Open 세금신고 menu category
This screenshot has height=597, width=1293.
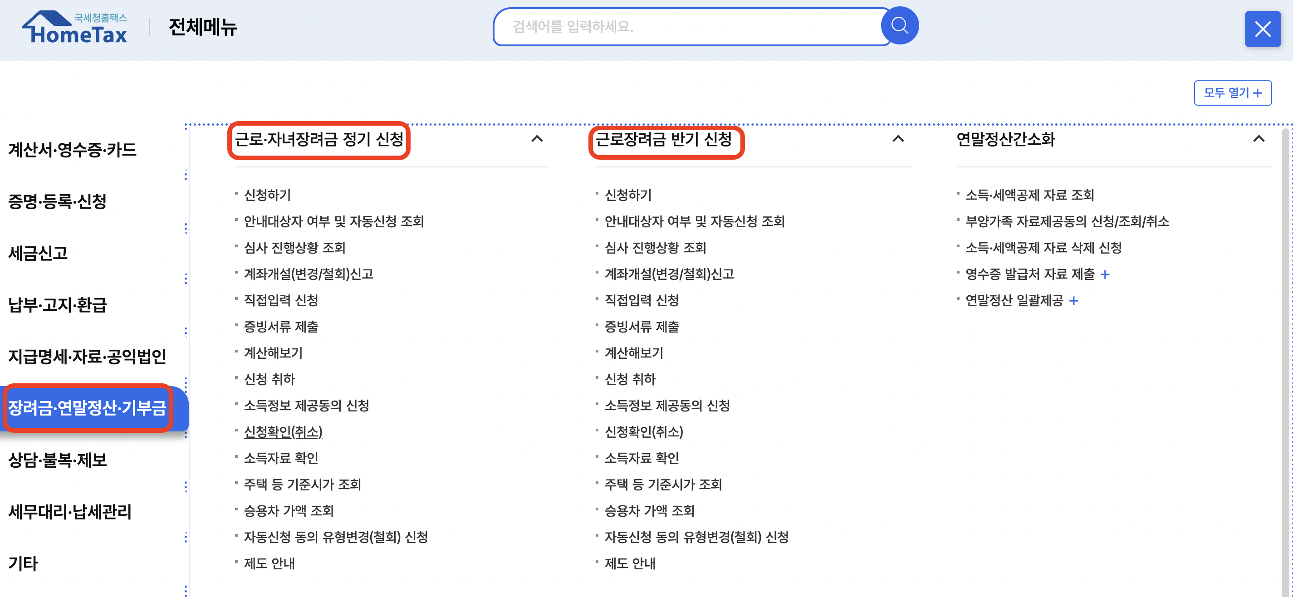(38, 253)
